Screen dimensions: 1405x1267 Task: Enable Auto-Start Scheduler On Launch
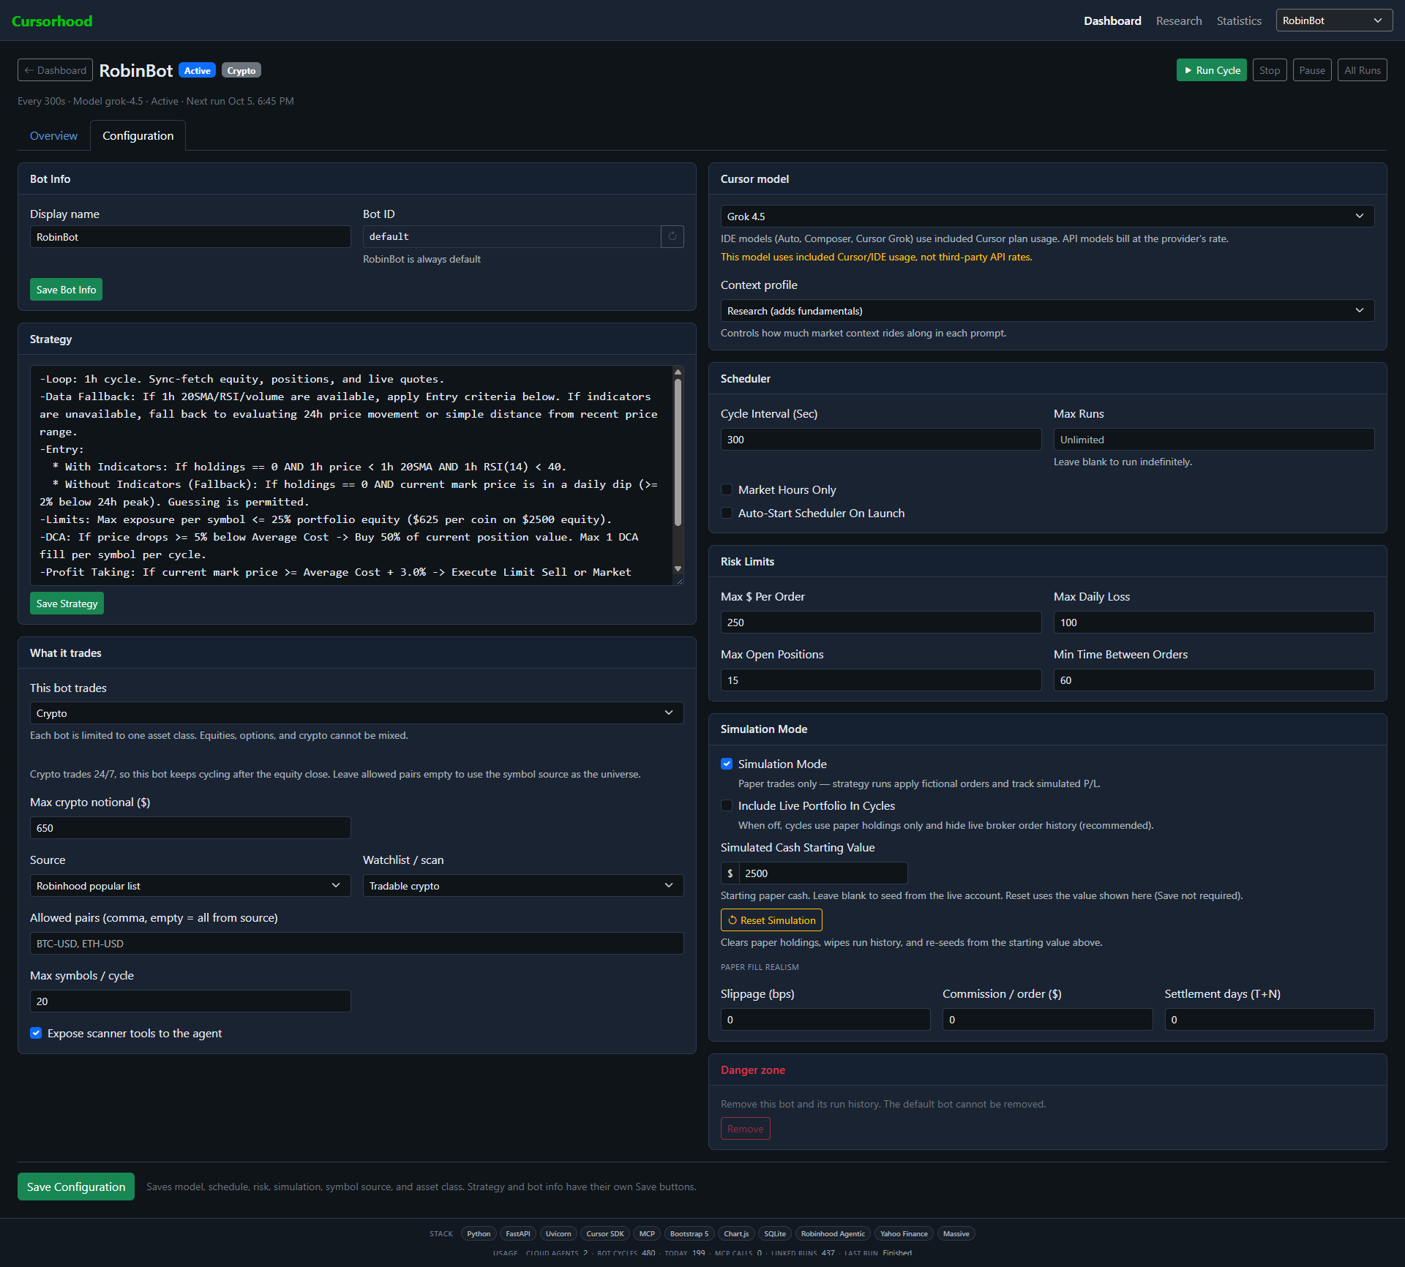point(727,513)
